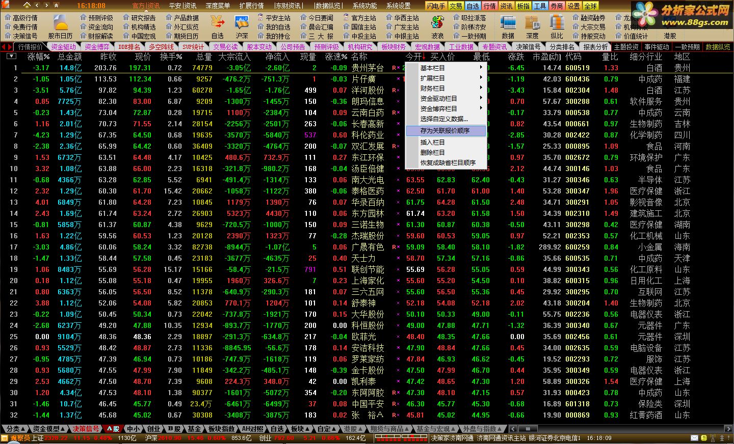Screen dimensions: 734x444
Task: Expand 基本栏目 submenu
Action: [x=446, y=68]
